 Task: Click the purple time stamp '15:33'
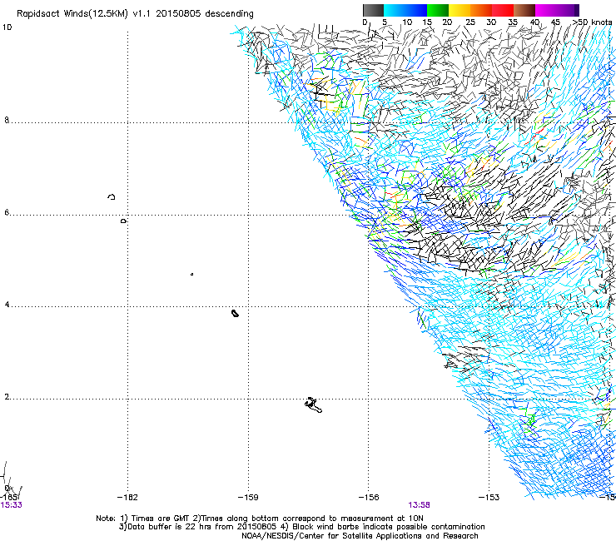(x=12, y=505)
